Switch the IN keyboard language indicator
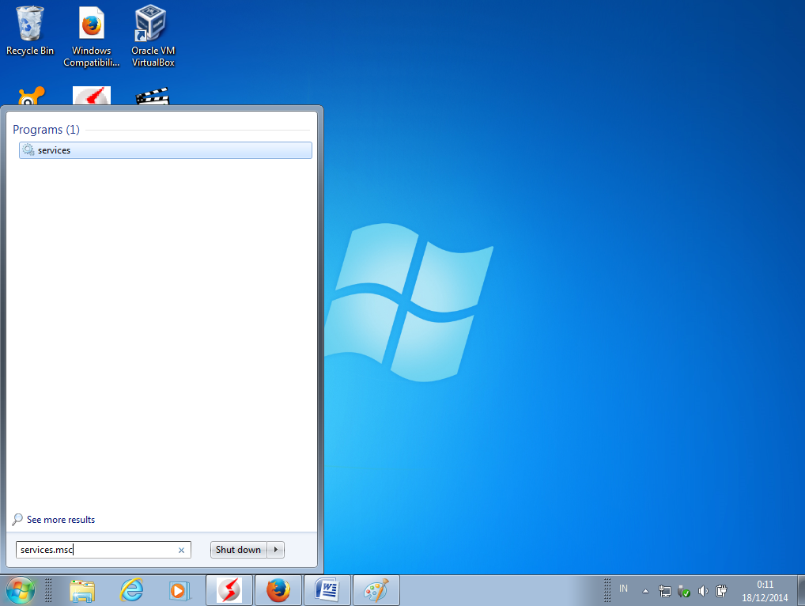This screenshot has height=606, width=805. [624, 589]
